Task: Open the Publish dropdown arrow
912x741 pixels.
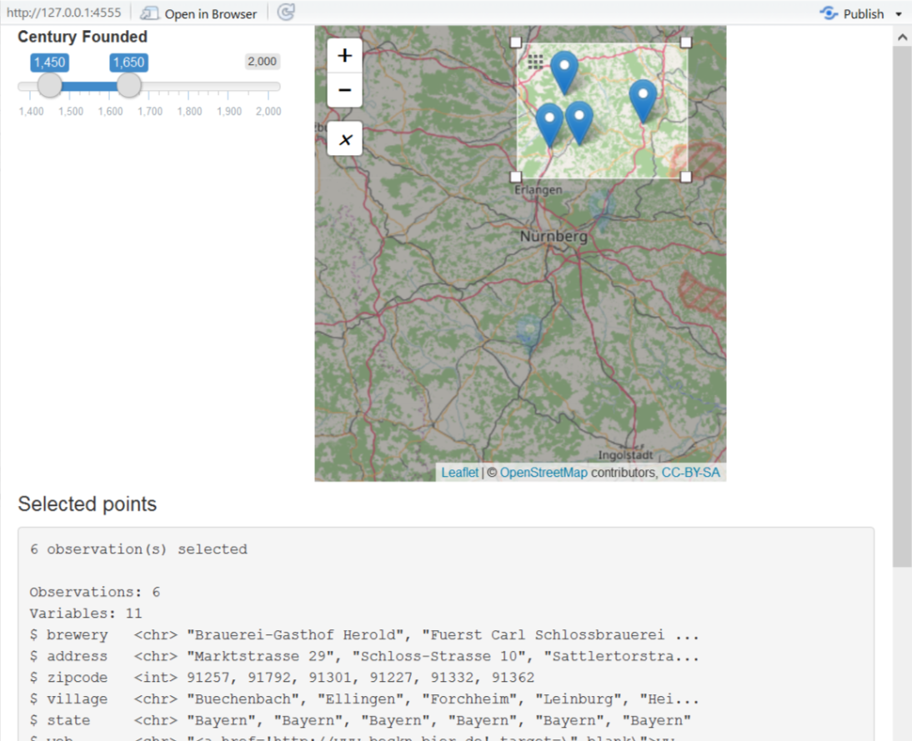Action: pyautogui.click(x=898, y=13)
